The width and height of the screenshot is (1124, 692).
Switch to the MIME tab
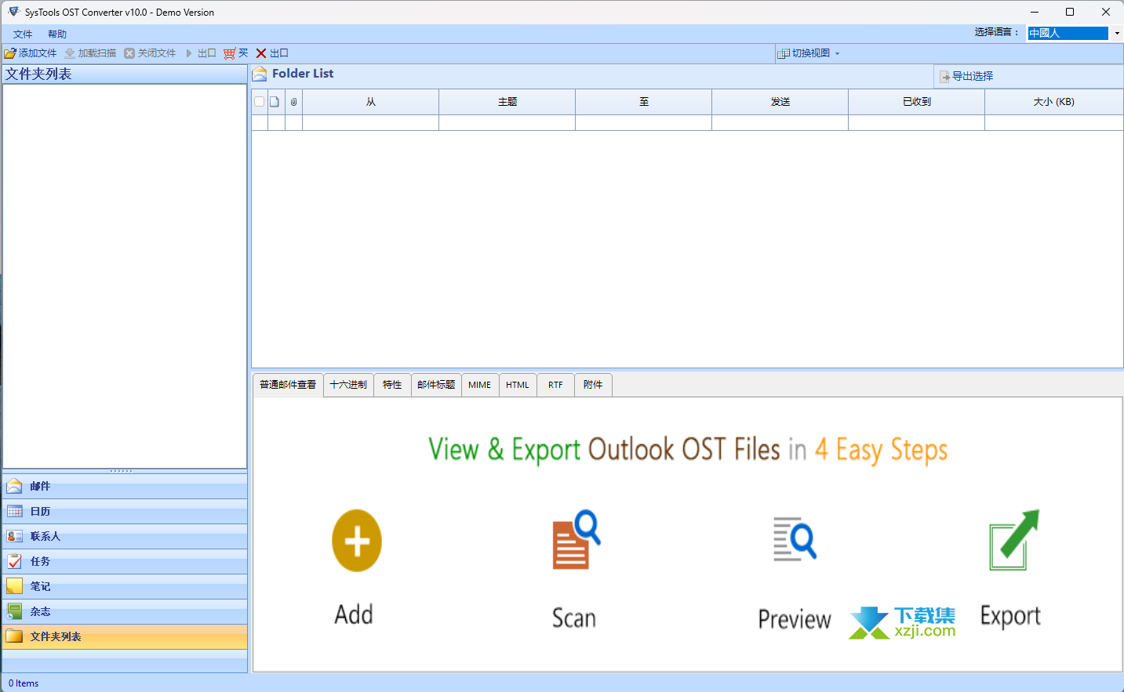[480, 385]
